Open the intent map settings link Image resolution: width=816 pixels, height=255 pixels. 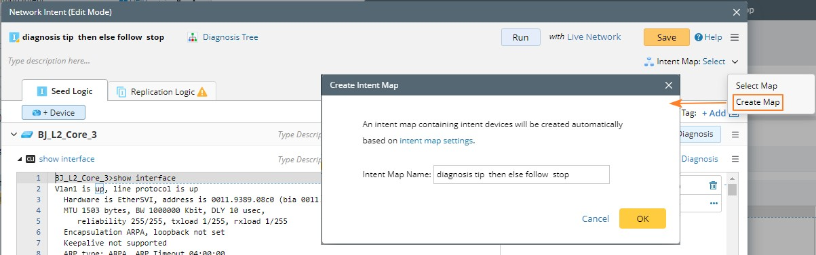click(x=436, y=141)
